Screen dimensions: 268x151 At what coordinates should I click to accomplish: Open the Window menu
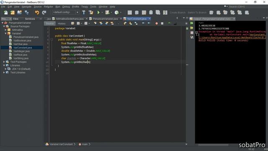tap(103, 7)
